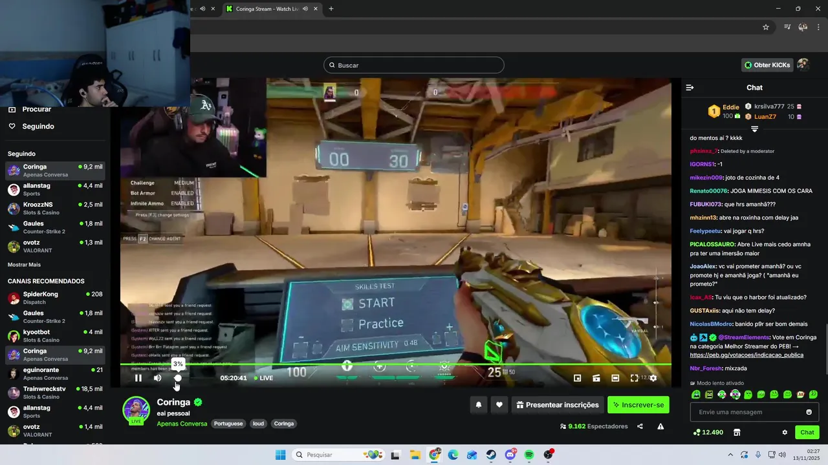The width and height of the screenshot is (828, 465).
Task: Open the user profile avatar menu
Action: coord(803,65)
